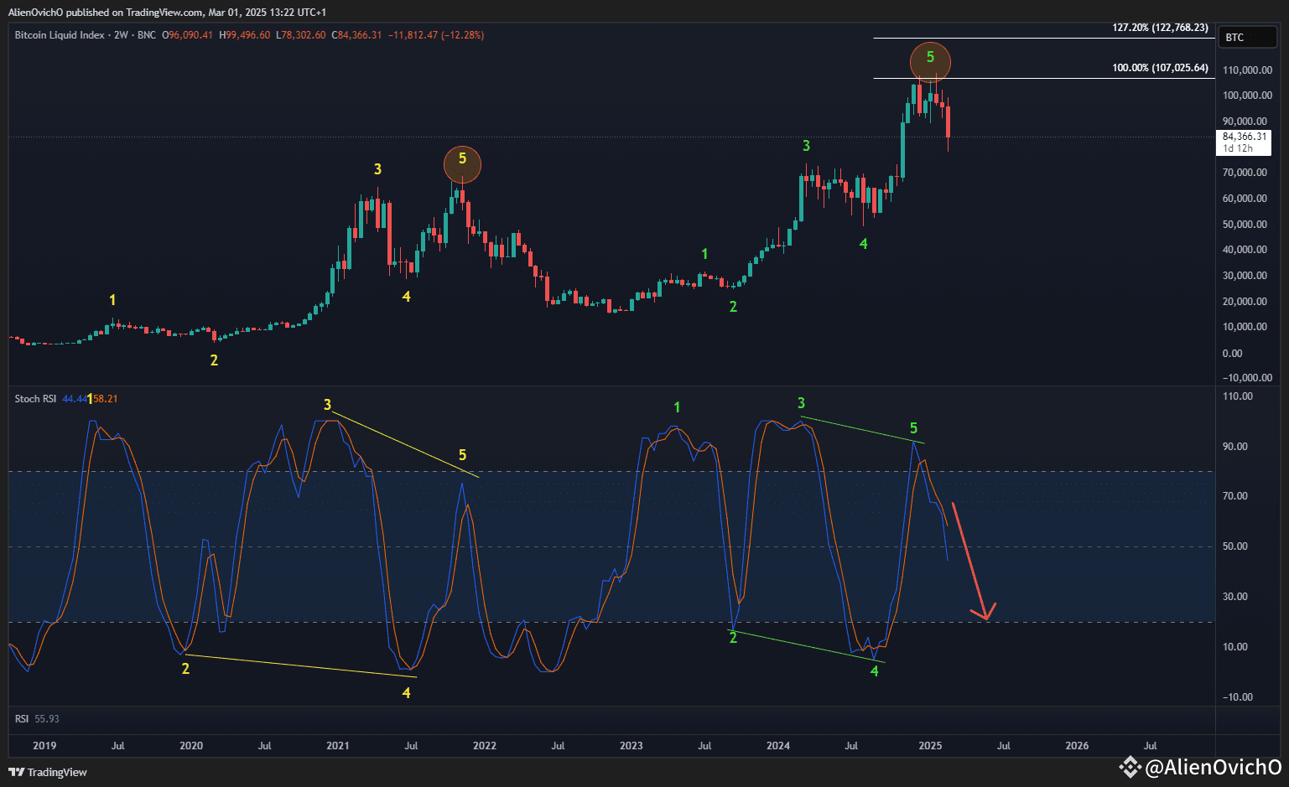Click the 2020 time axis label
The image size is (1289, 787).
pyautogui.click(x=191, y=746)
